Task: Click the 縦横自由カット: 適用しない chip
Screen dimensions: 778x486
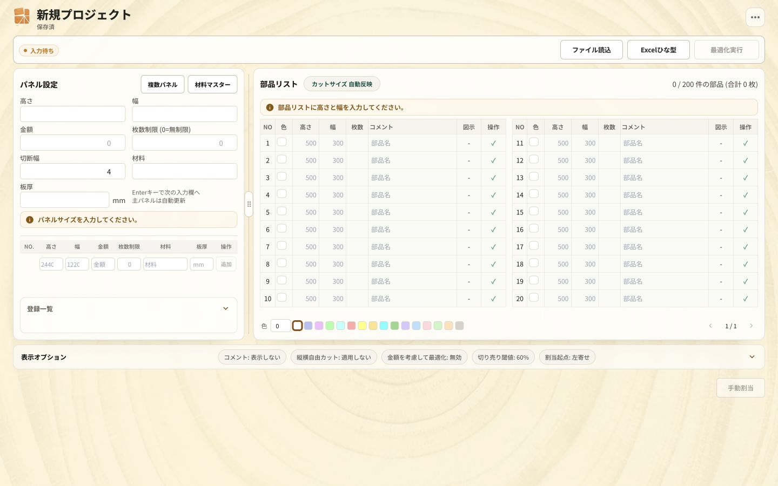Action: click(x=334, y=357)
